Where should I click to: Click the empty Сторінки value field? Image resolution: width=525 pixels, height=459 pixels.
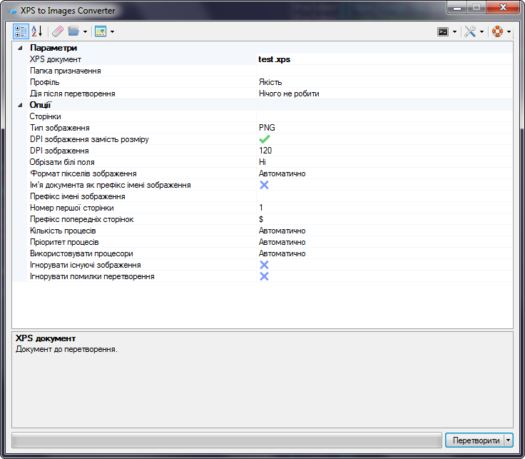(384, 116)
